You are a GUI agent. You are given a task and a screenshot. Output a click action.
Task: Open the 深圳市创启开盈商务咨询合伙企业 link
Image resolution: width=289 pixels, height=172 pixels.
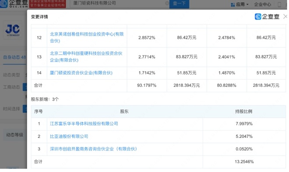click(93, 149)
